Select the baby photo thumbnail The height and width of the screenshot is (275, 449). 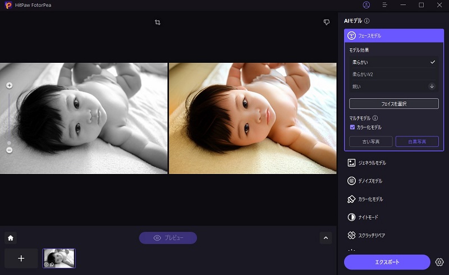[59, 258]
